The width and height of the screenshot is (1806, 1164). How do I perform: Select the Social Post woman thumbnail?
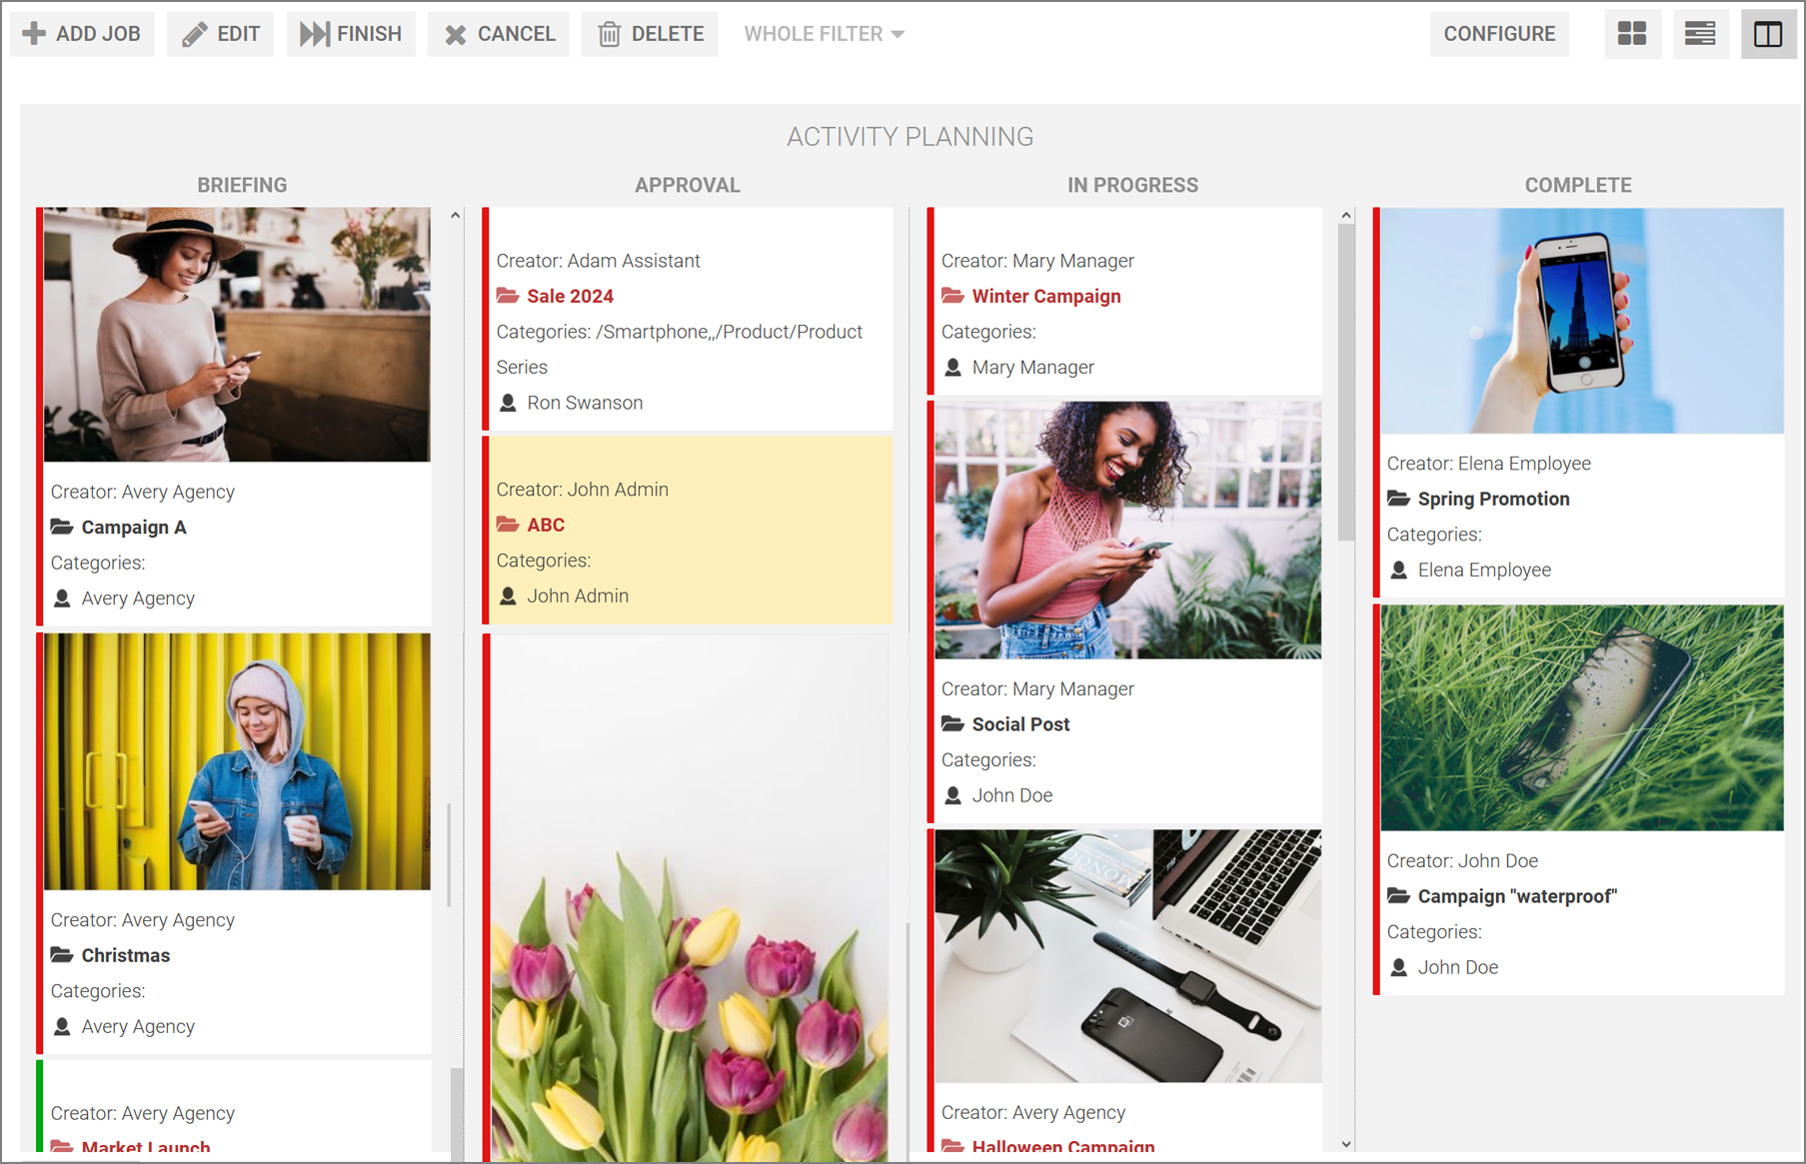(1127, 531)
